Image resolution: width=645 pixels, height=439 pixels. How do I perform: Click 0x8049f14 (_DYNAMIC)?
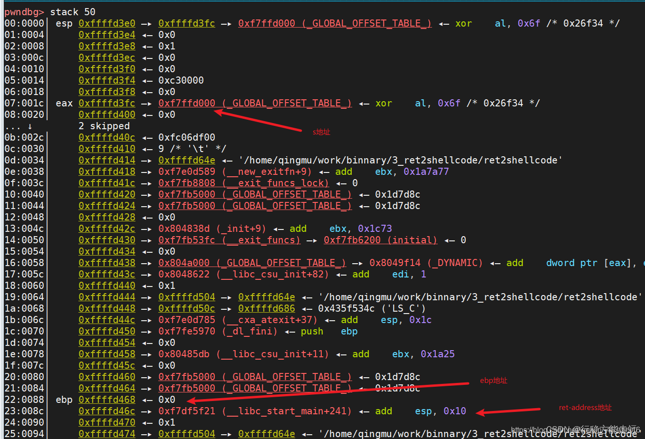426,263
